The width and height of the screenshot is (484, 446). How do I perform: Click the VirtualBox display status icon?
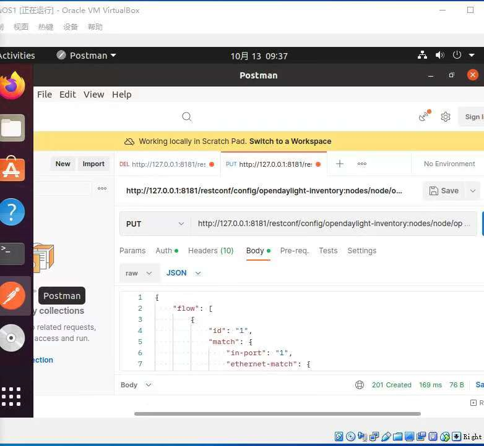[409, 436]
